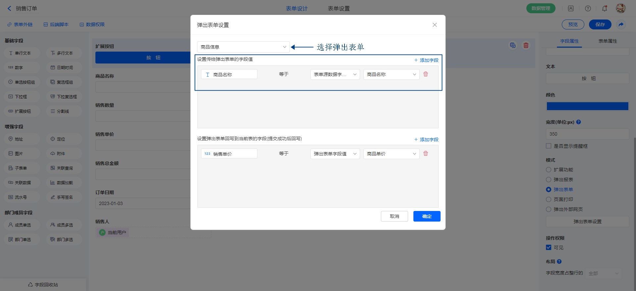Select the 弹出报表 mode radio button
This screenshot has width=636, height=291.
[x=549, y=180]
